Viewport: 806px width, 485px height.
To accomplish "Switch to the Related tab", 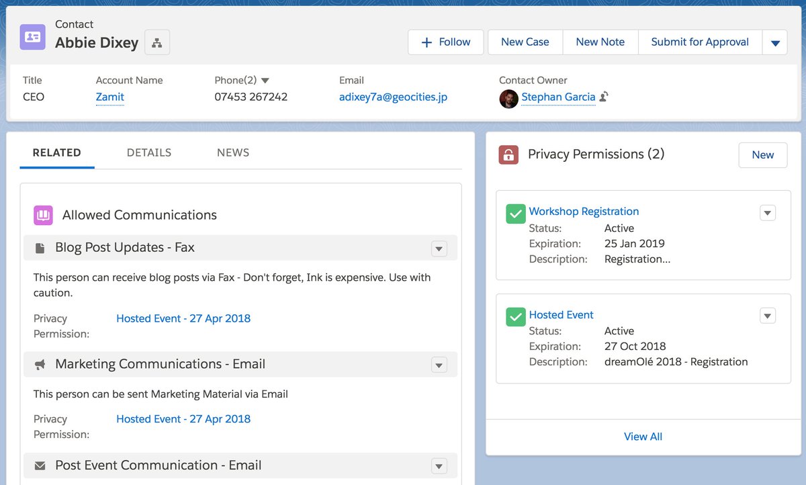I will tap(57, 152).
